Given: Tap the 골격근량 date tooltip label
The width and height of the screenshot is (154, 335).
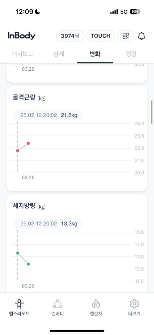Looking at the screenshot, I should click(48, 115).
